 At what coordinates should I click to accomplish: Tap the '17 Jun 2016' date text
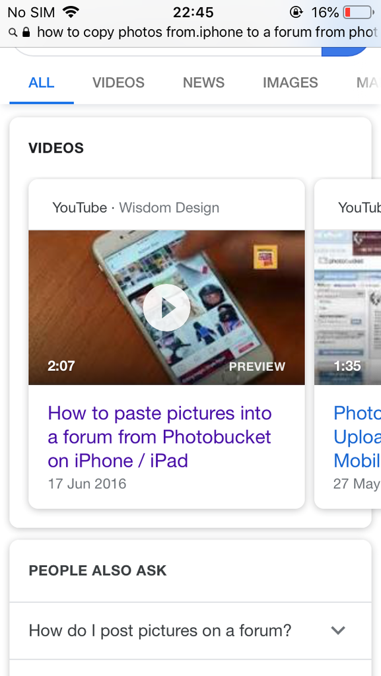87,483
